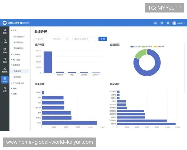187x150 pixels.
Task: Open 客户属性统计 in the side menu
Action: tap(19, 37)
